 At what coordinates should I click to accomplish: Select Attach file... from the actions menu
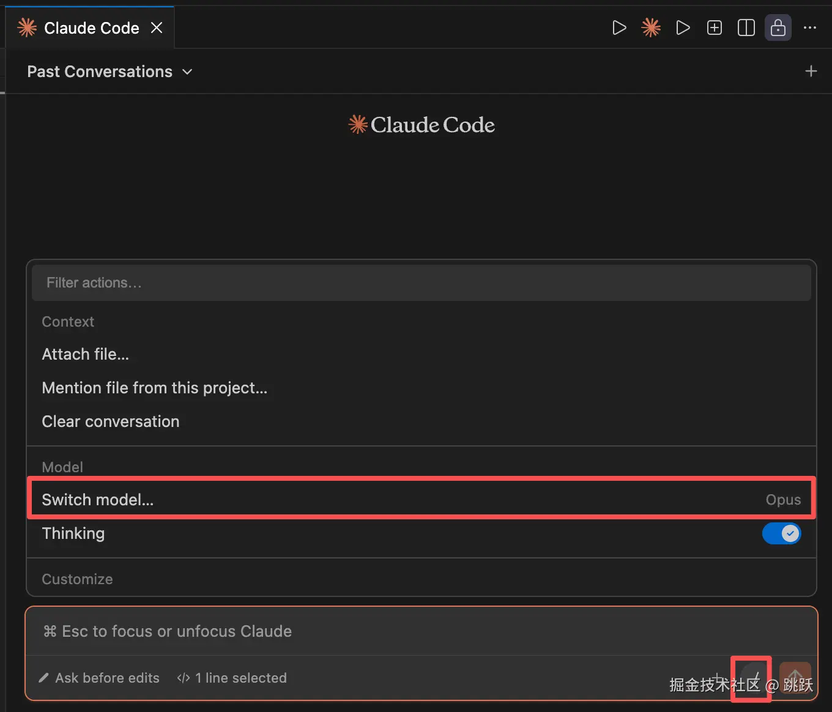click(x=86, y=354)
